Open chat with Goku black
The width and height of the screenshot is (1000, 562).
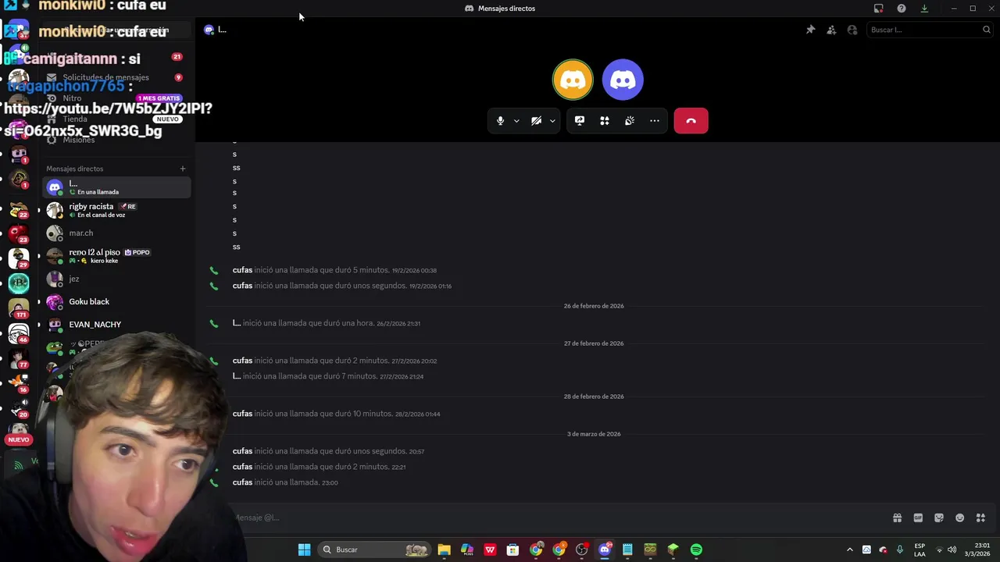click(117, 301)
